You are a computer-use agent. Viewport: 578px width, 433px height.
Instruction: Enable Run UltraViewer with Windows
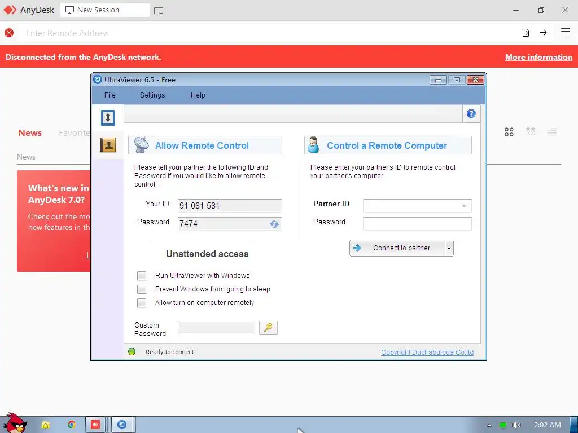pos(142,275)
